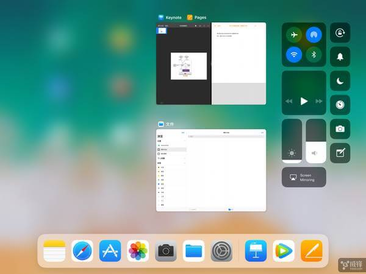Launch Safari from the dock

coord(82,251)
